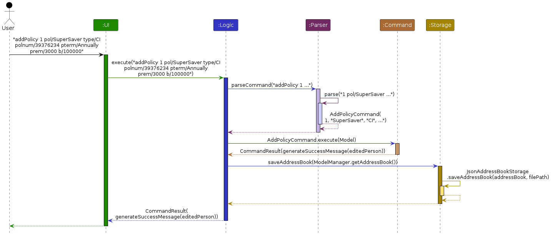Viewport: 551px width, 235px height.
Task: Click the green :UI lifeline header
Action: (105, 25)
